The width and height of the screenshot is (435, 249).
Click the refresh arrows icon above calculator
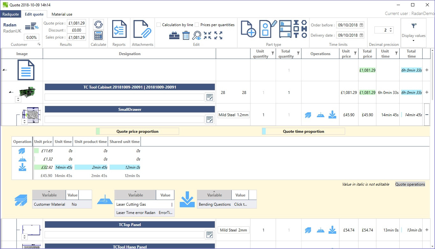pos(98,25)
